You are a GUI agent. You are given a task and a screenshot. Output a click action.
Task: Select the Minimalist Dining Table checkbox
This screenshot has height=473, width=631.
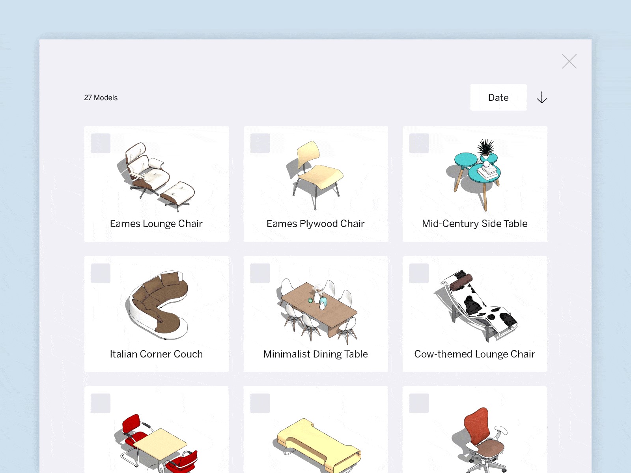260,273
